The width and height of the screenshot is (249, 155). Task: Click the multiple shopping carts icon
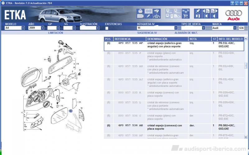[186, 11]
